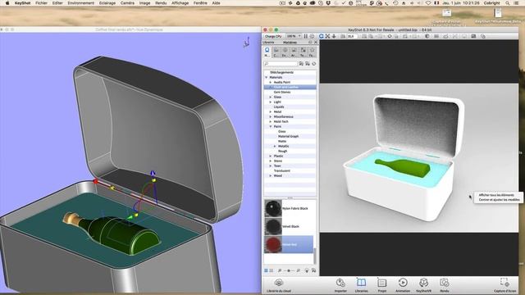Select Gem Stones in material tree
525x295 pixels.
click(282, 92)
